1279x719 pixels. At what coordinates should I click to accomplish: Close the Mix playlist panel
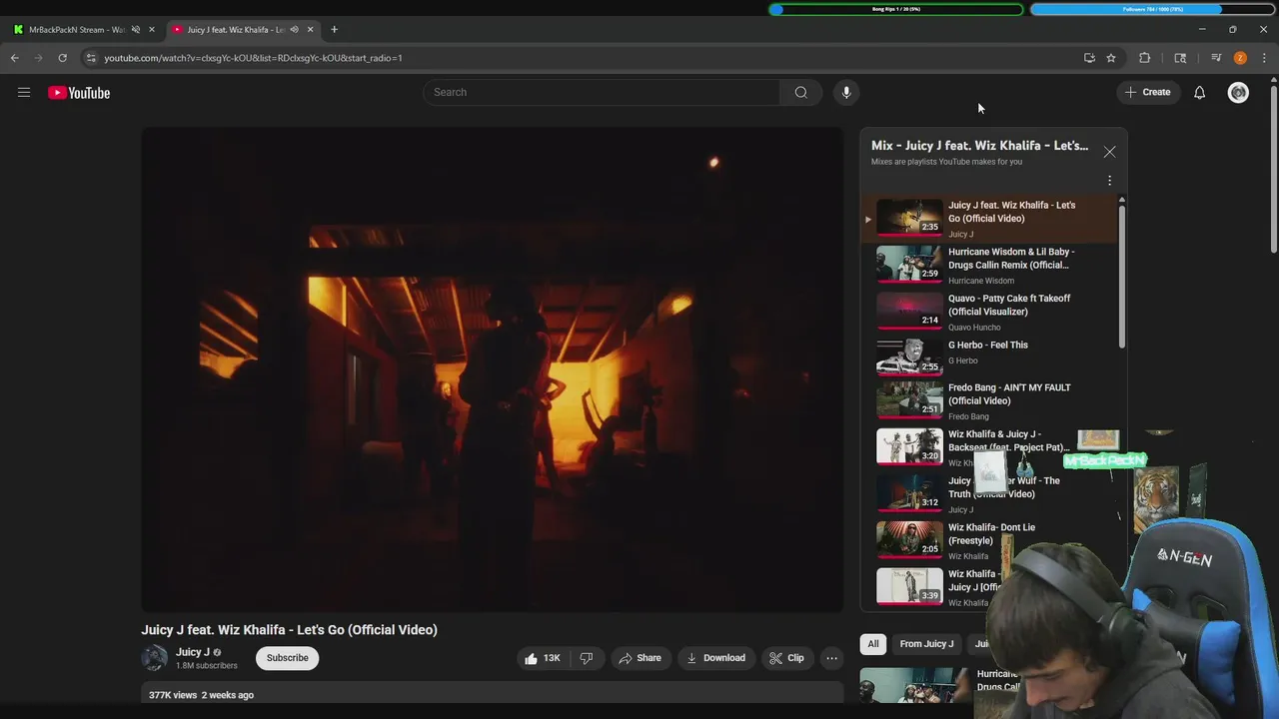pos(1109,152)
